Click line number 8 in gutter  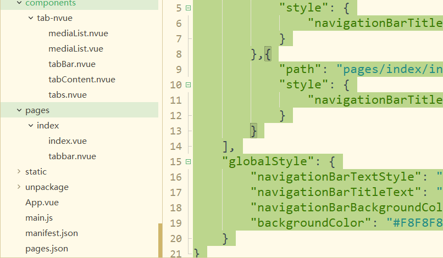pos(179,54)
